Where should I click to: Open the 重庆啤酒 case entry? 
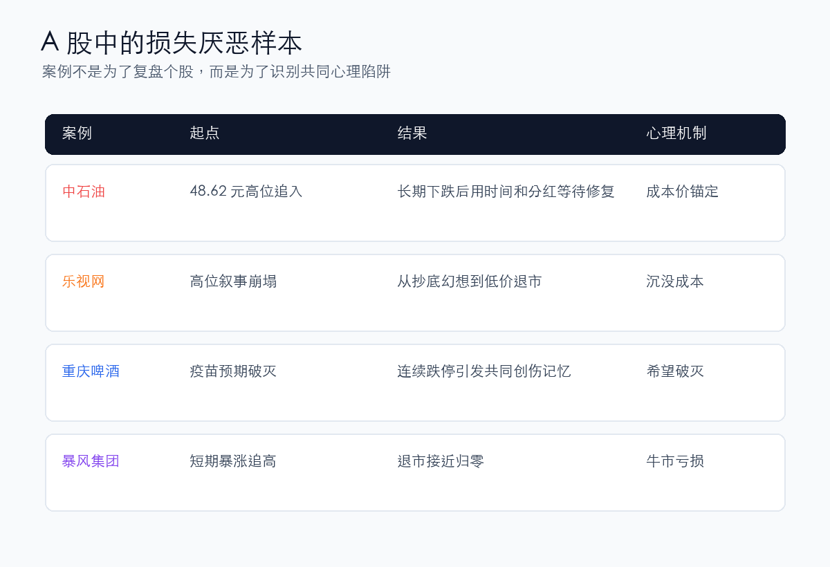[x=91, y=371]
